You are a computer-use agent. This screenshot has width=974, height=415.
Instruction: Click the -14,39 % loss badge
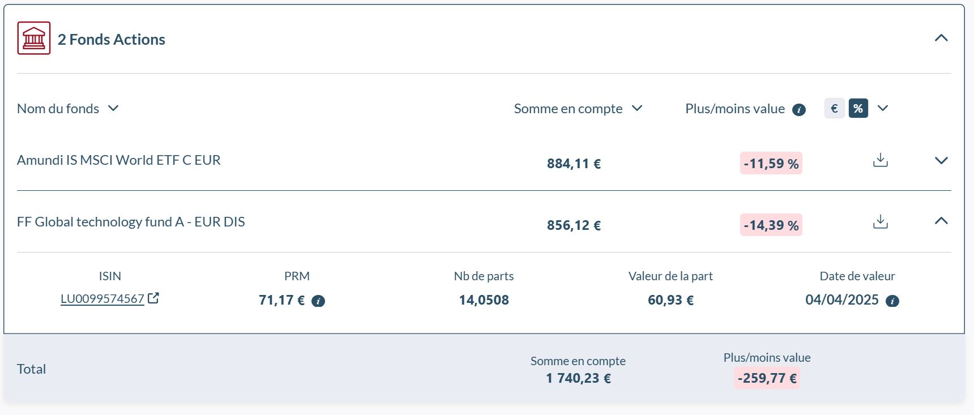coord(771,225)
